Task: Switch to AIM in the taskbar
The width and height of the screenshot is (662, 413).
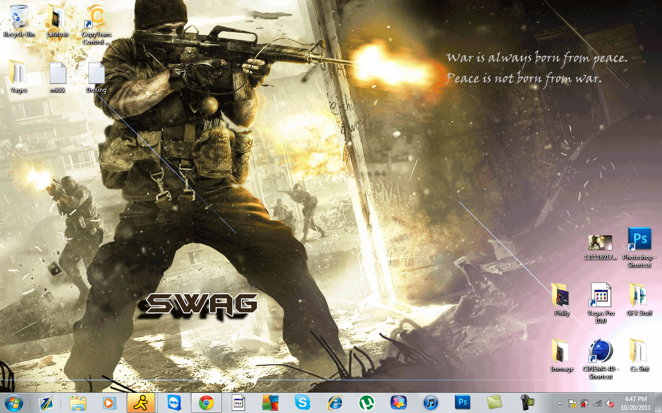Action: pos(141,403)
